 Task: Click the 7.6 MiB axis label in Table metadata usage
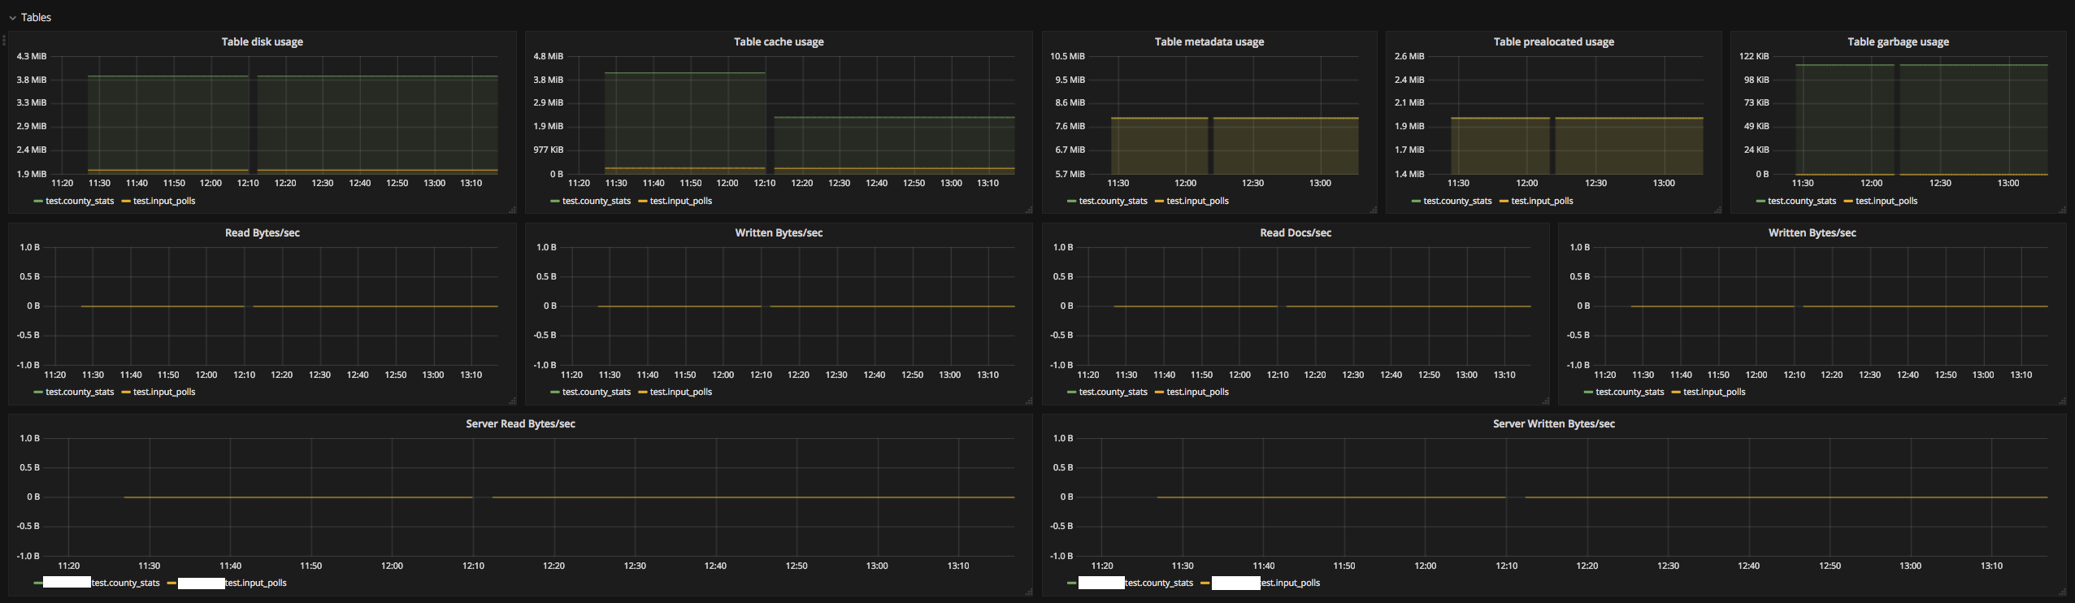[1070, 126]
